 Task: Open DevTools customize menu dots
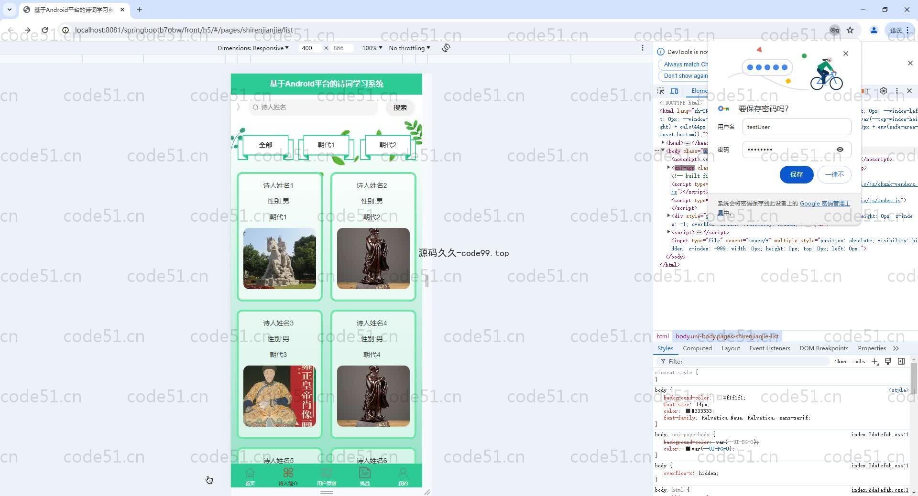(897, 91)
